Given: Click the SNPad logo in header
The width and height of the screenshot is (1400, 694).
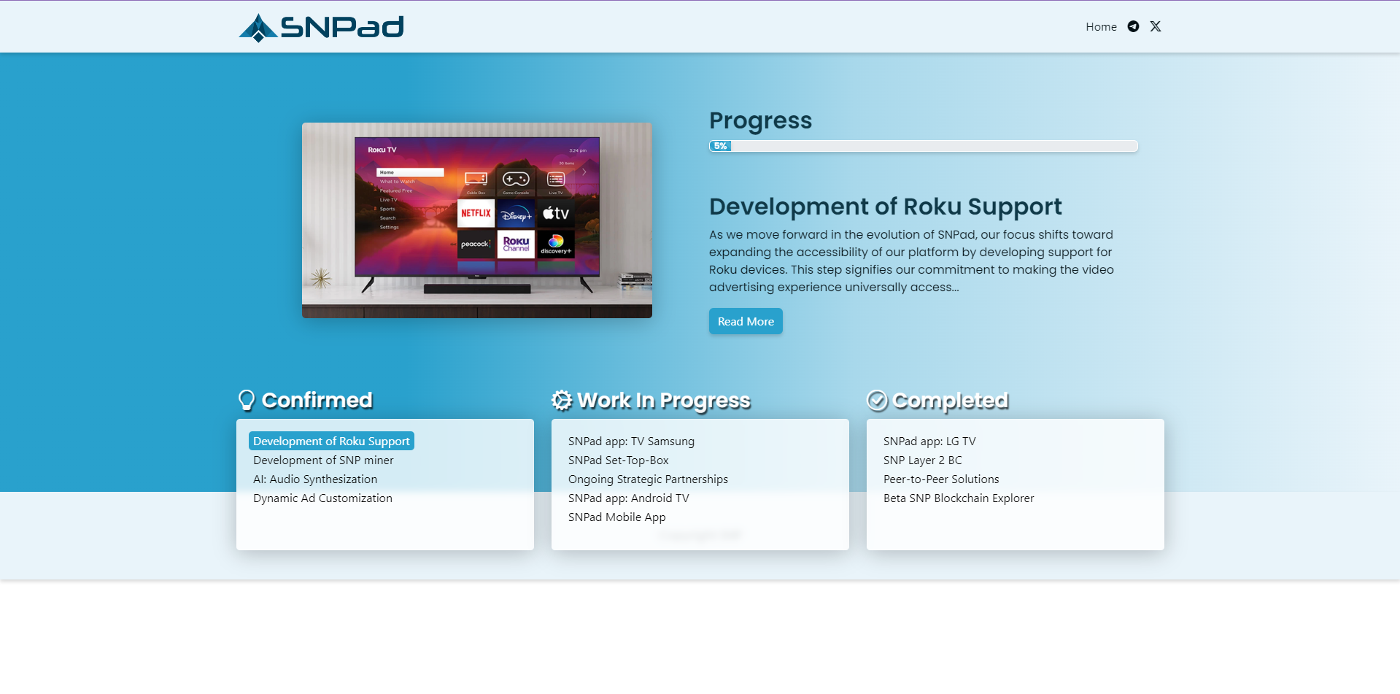Looking at the screenshot, I should [321, 28].
